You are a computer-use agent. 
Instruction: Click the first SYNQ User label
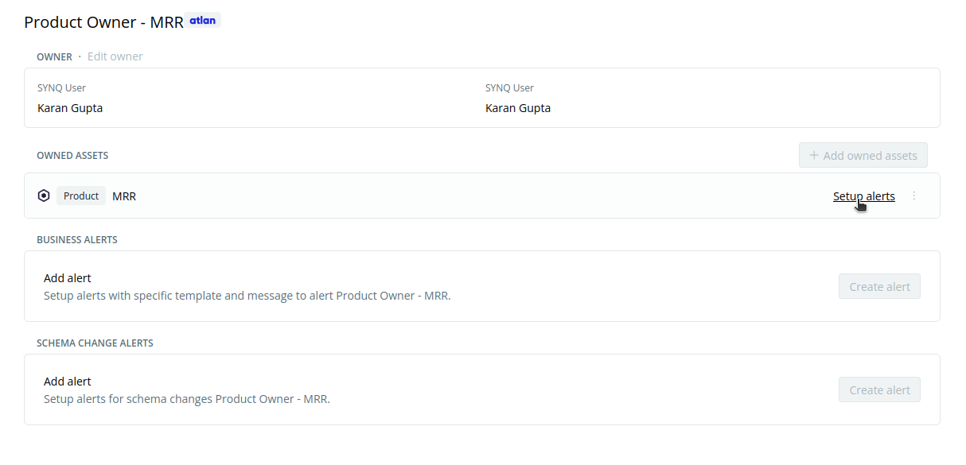click(x=61, y=88)
